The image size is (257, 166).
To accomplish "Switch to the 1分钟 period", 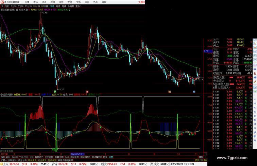I will 14,6.
